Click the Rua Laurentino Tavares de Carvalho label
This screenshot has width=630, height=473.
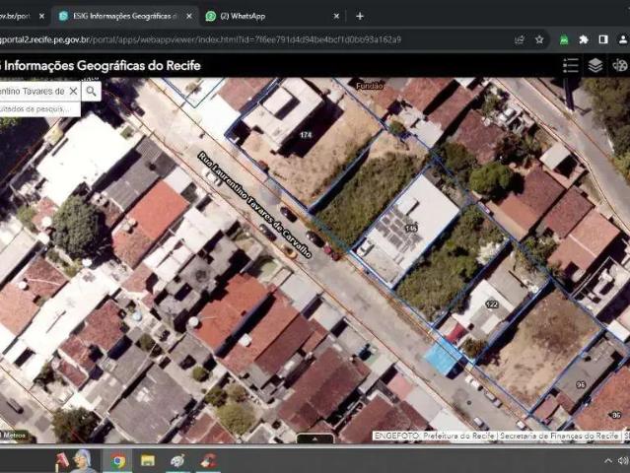pos(254,204)
